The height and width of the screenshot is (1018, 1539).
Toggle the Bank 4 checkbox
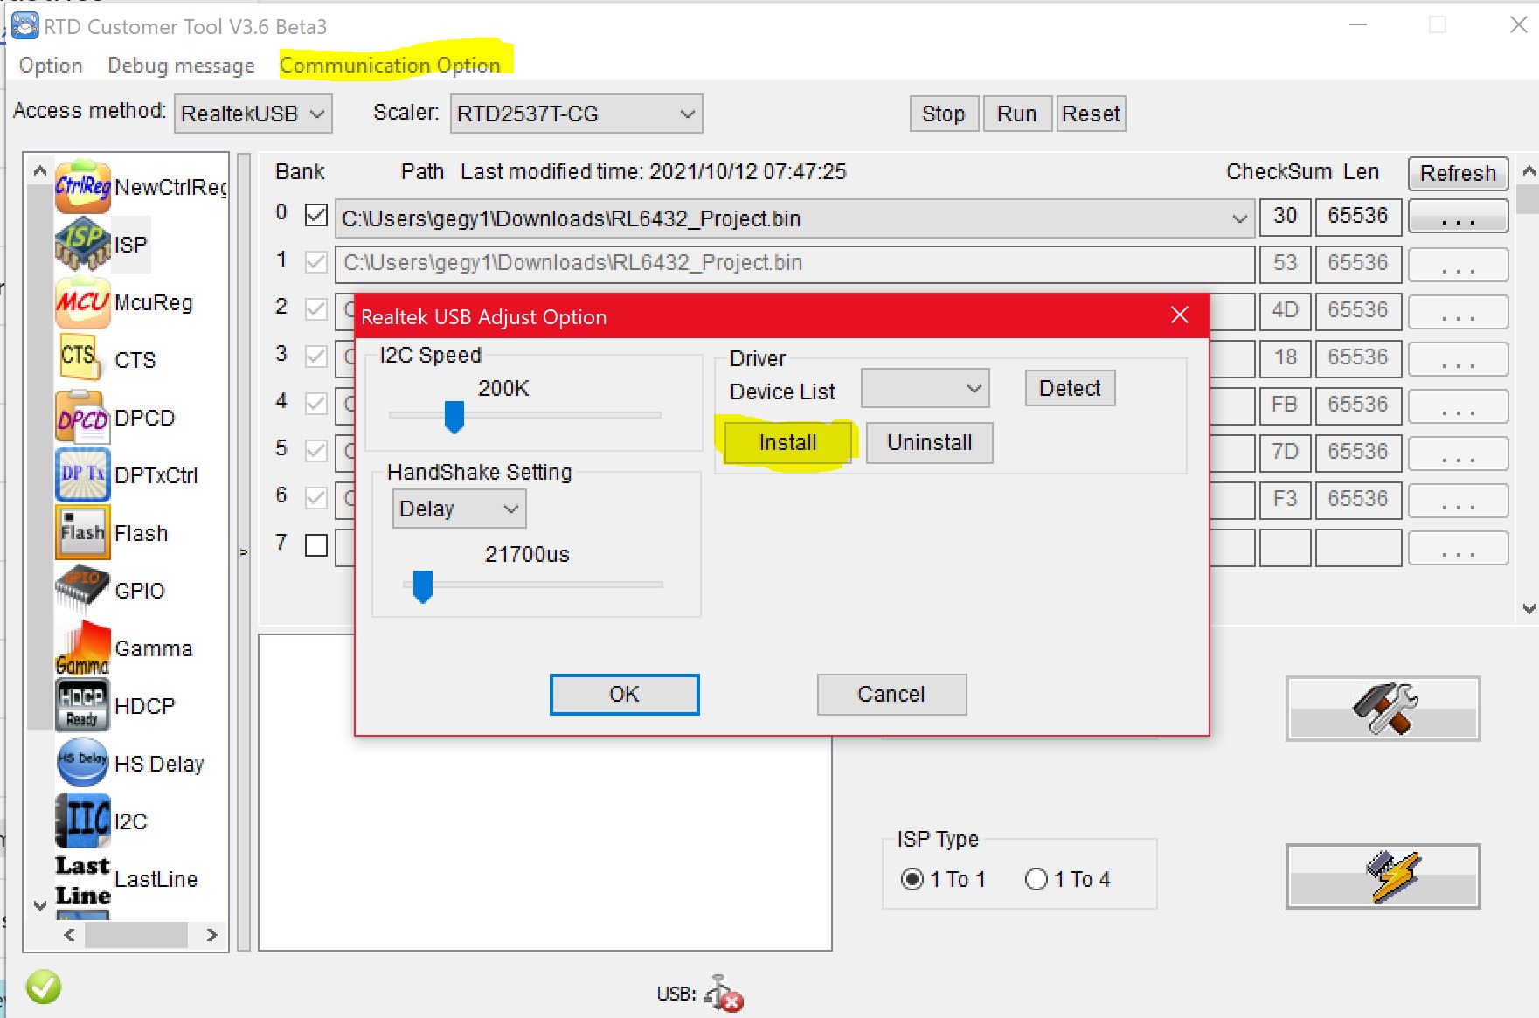316,404
